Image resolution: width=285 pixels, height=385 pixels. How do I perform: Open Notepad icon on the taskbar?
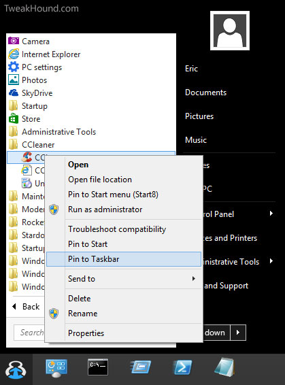pos(224,367)
